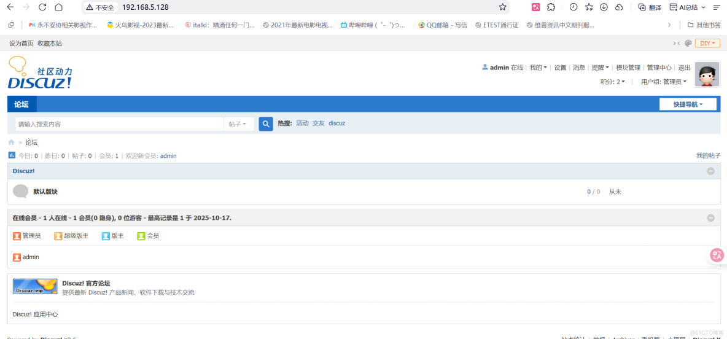Reload the page with the refresh icon
The height and width of the screenshot is (339, 727).
click(42, 7)
